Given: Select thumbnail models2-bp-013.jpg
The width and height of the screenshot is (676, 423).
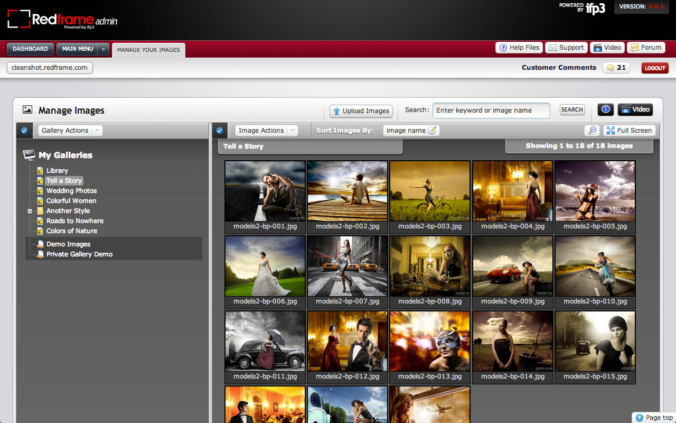Looking at the screenshot, I should 430,342.
